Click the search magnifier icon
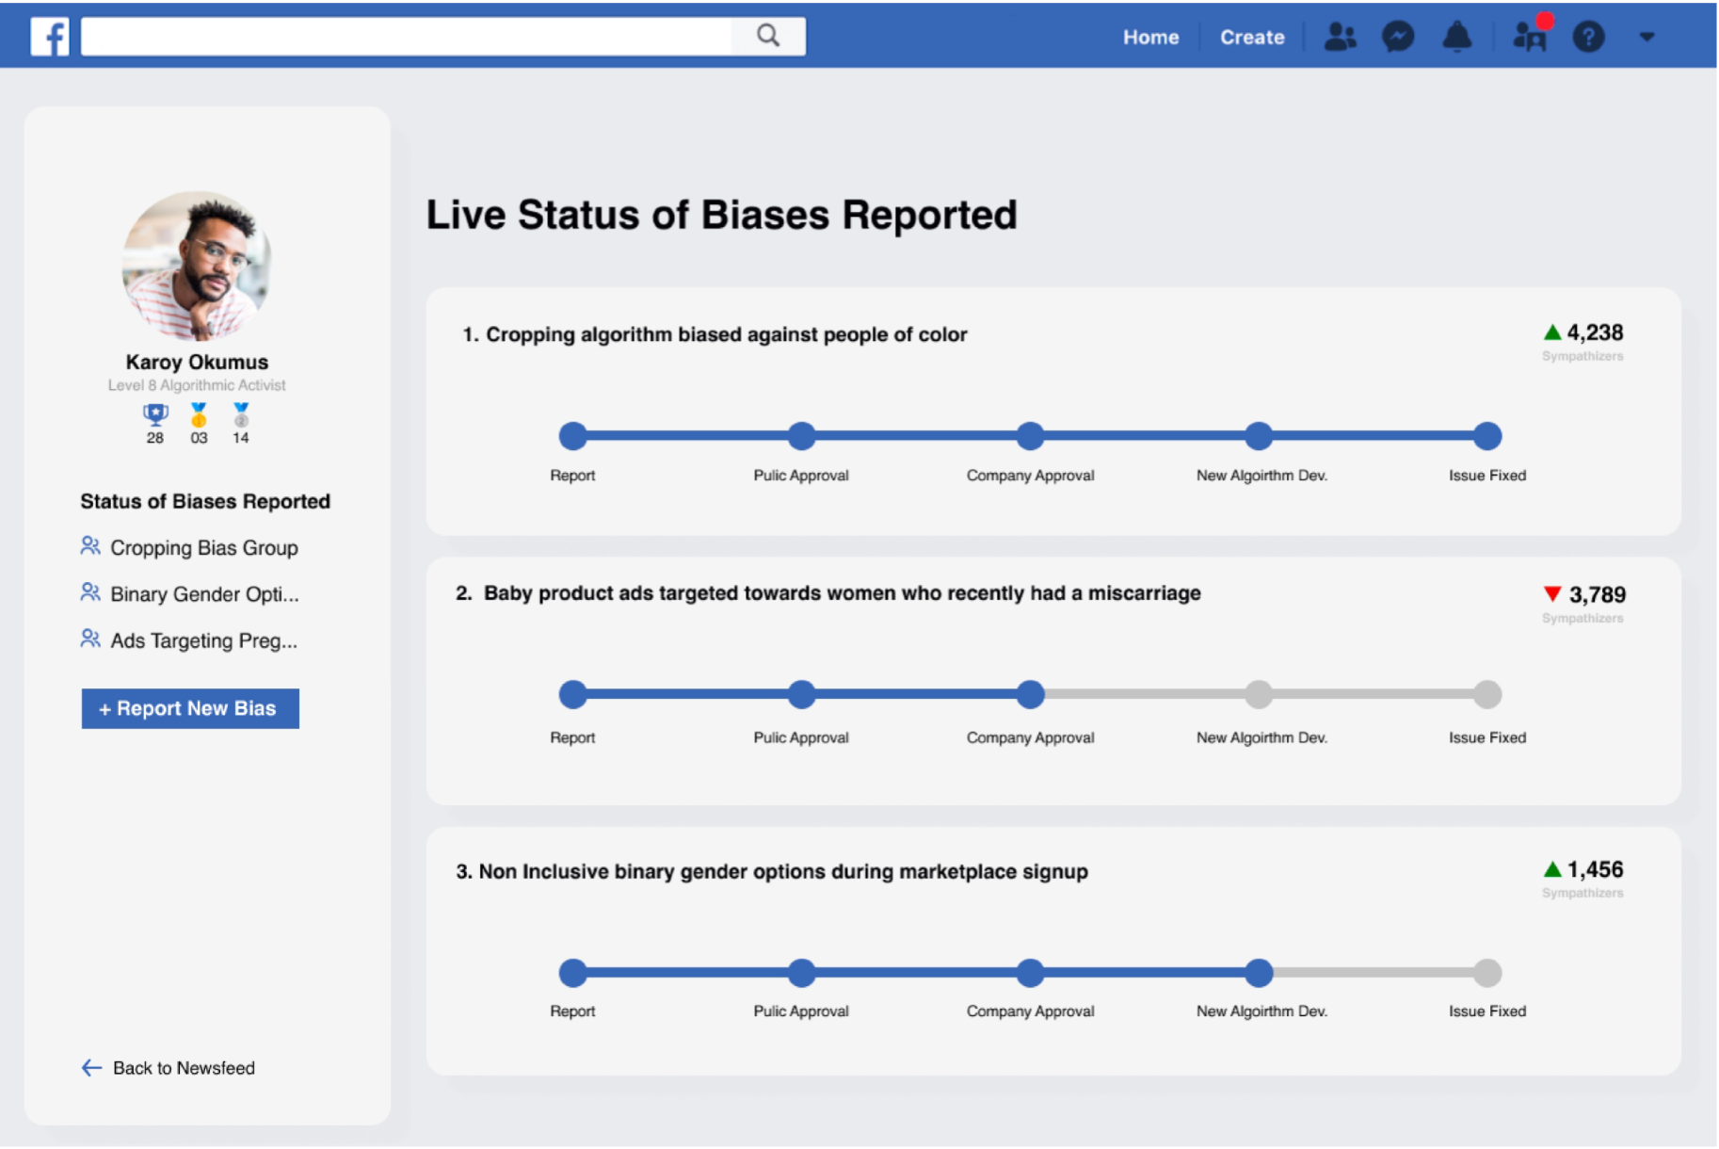 point(768,36)
